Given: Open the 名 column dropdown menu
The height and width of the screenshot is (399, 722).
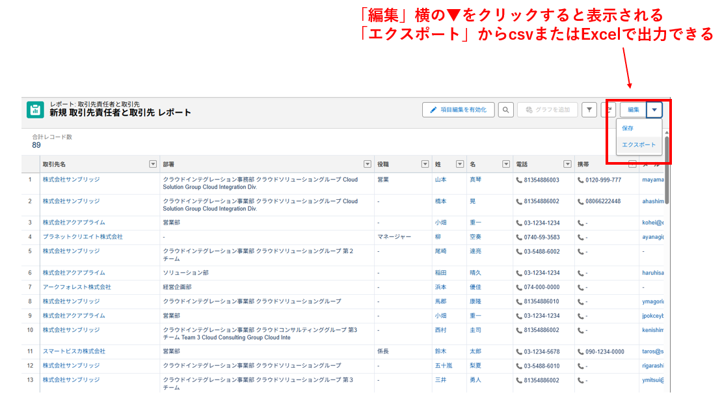Looking at the screenshot, I should pos(506,164).
